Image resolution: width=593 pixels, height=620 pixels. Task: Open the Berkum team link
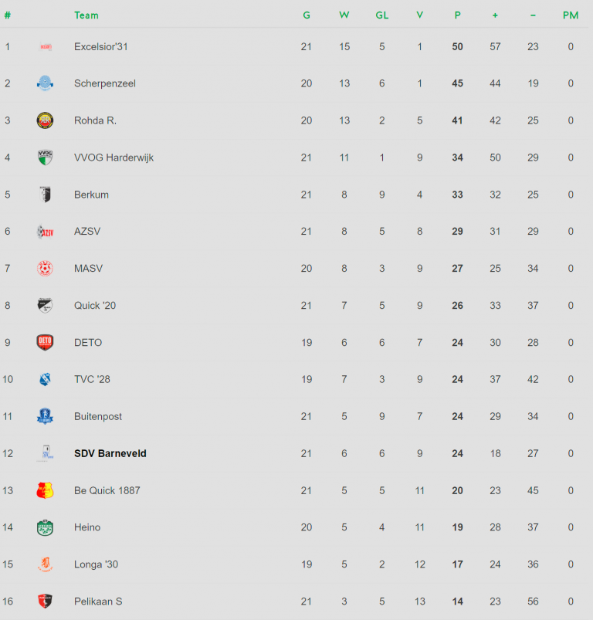[91, 195]
